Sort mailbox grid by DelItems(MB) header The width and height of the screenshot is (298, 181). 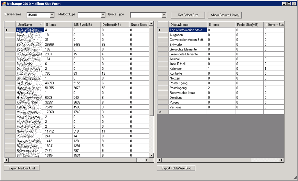coord(115,24)
